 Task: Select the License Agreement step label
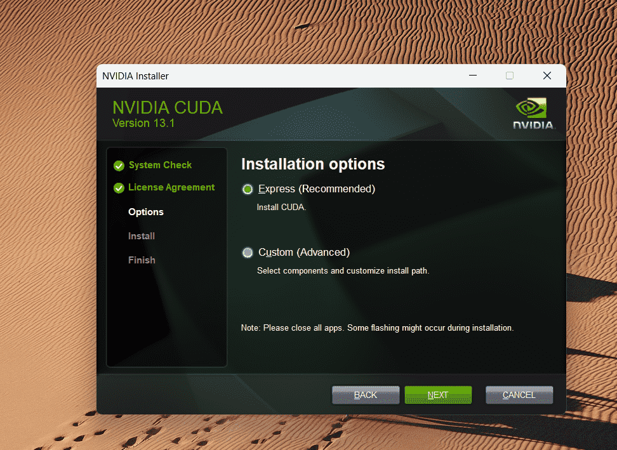[171, 187]
